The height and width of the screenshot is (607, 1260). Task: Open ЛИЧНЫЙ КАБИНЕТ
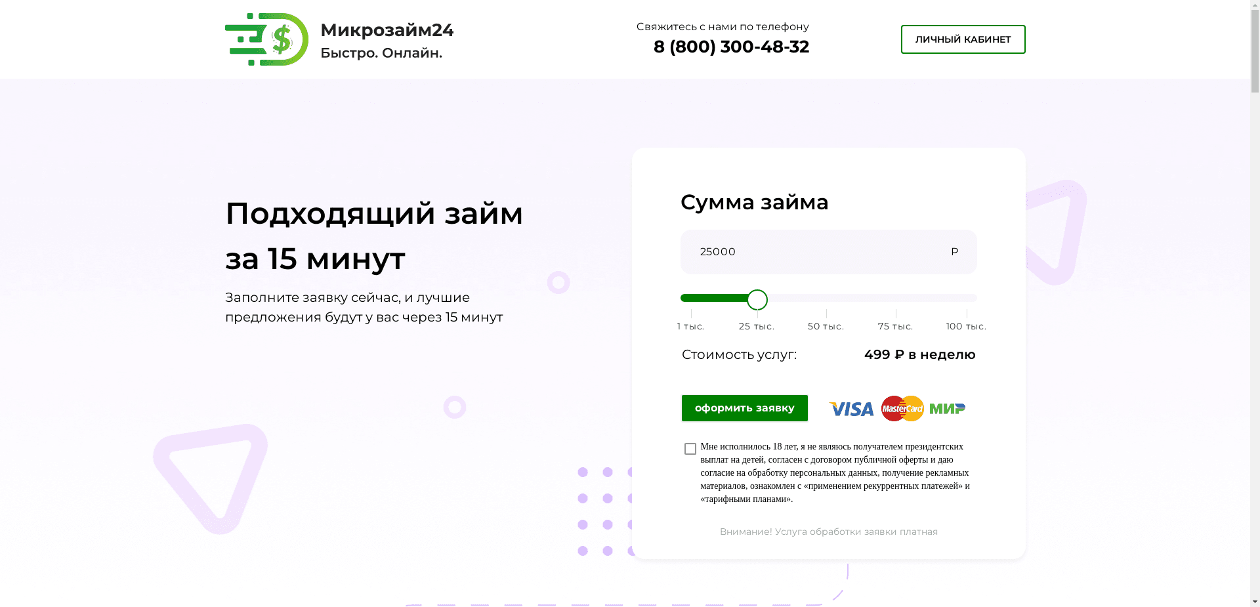pos(963,39)
